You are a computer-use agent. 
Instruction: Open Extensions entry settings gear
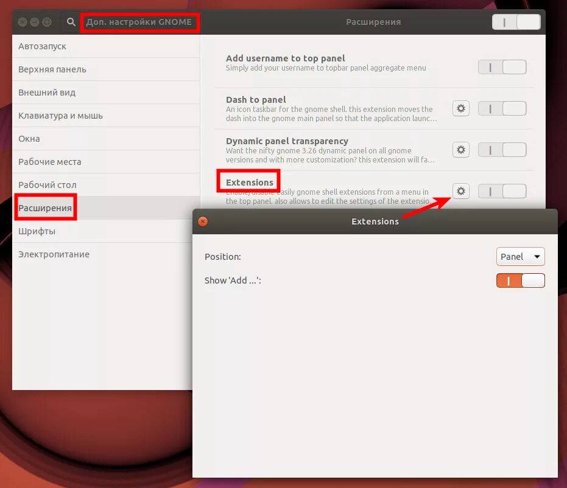click(460, 191)
